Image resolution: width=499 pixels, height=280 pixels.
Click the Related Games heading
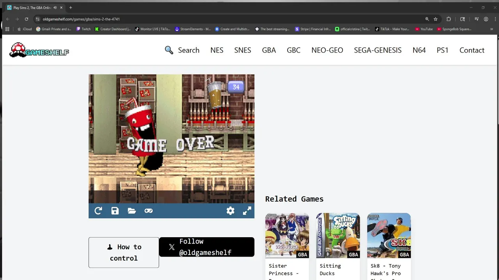click(294, 199)
